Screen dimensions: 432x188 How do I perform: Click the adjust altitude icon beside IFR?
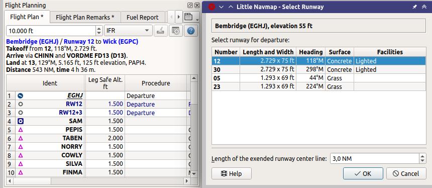(x=160, y=31)
